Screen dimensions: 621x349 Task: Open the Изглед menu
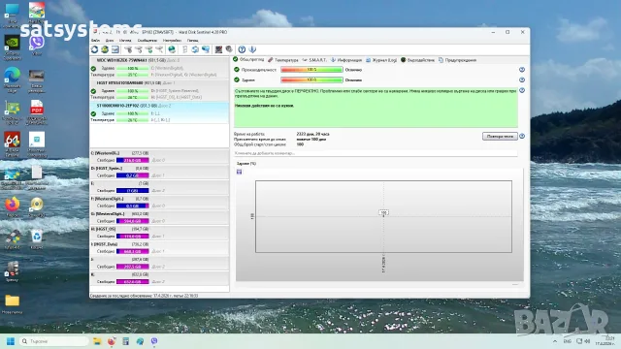(125, 41)
